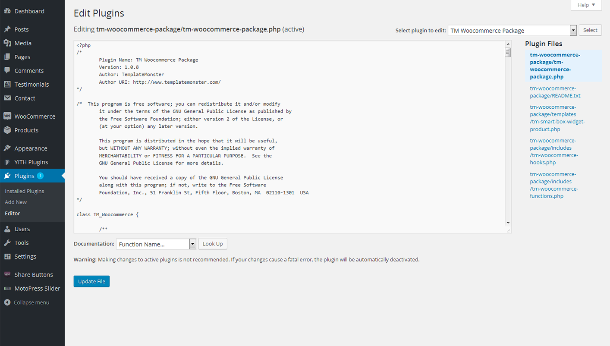Go to Installed Plugins submenu

coord(25,191)
